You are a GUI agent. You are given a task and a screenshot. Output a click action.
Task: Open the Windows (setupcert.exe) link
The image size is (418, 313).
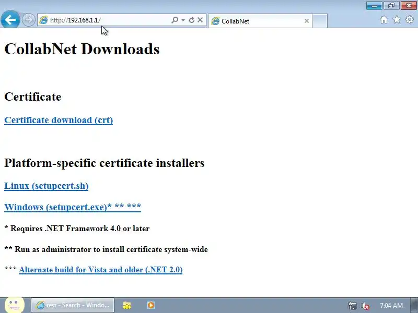coord(73,207)
